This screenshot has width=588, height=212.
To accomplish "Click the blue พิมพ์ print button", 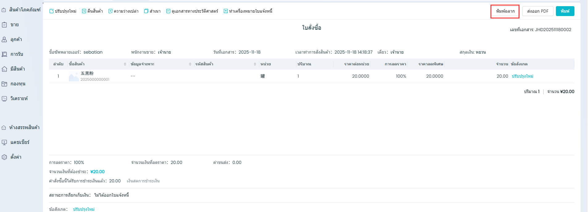I will tap(565, 11).
